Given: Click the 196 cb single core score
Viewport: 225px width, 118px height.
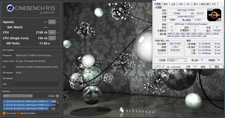Looking at the screenshot, I should coord(42,38).
